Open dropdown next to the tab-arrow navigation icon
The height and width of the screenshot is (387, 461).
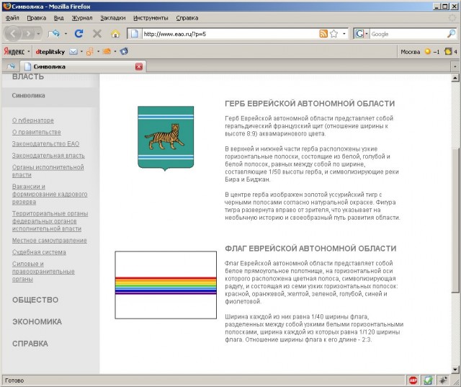(x=66, y=34)
